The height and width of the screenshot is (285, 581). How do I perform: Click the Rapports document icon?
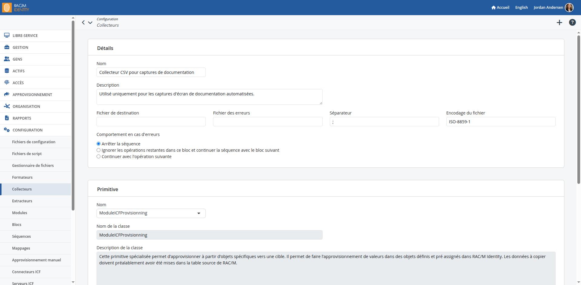point(7,118)
